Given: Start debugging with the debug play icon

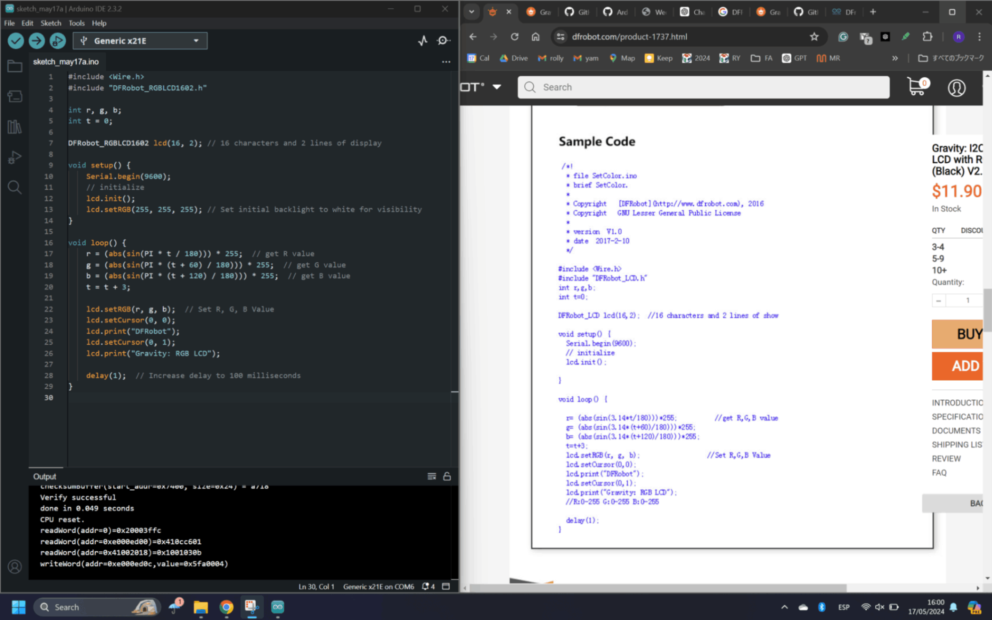Looking at the screenshot, I should coord(58,41).
